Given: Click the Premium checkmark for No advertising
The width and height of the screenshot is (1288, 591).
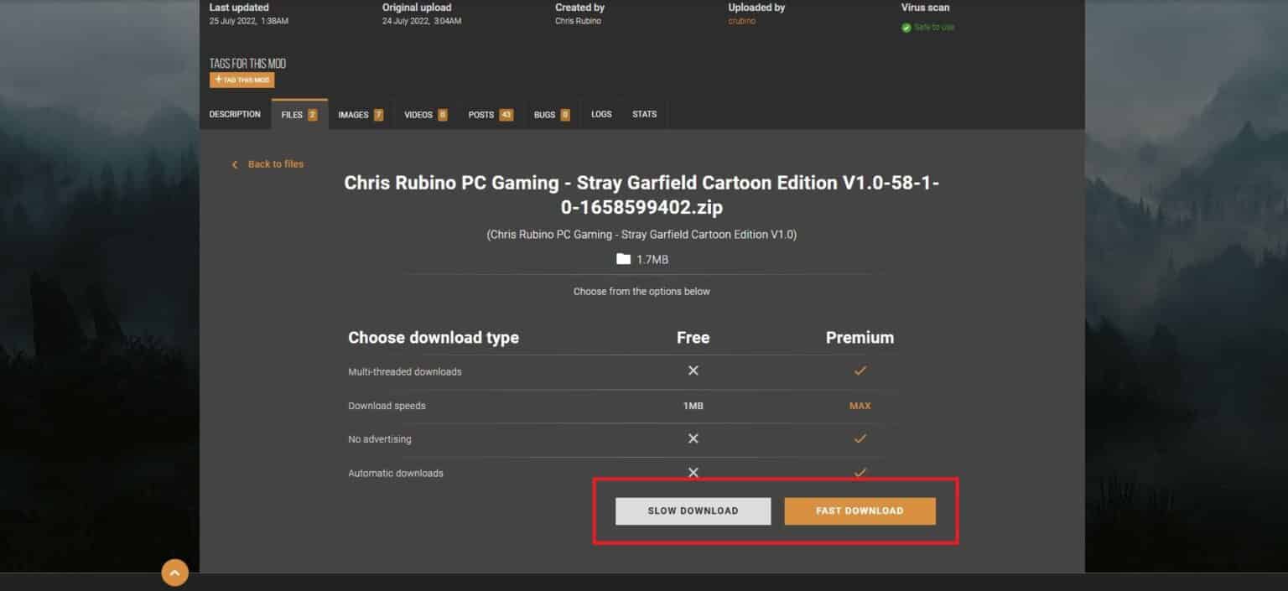Looking at the screenshot, I should click(860, 438).
